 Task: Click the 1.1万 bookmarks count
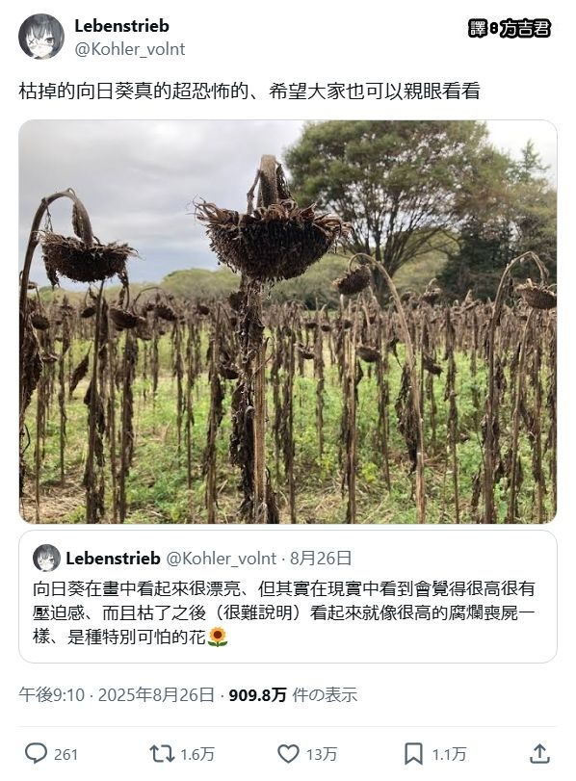[x=449, y=755]
